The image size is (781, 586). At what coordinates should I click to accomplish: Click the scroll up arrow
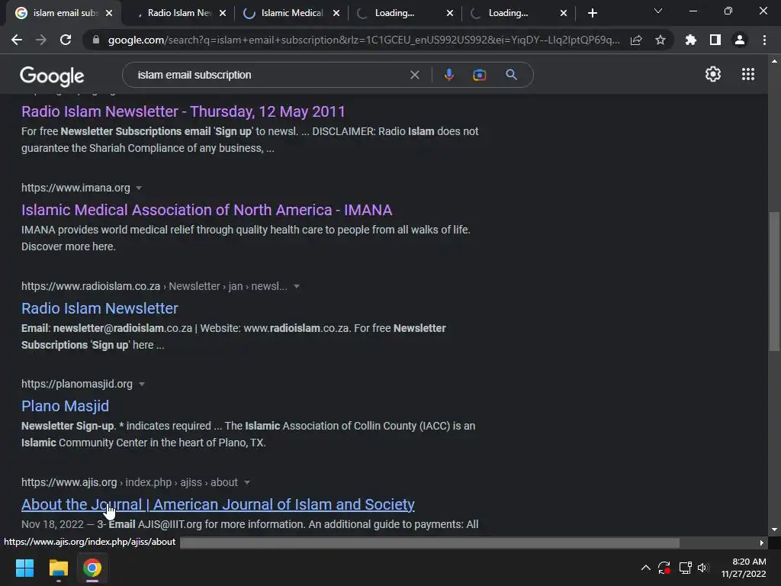(774, 61)
